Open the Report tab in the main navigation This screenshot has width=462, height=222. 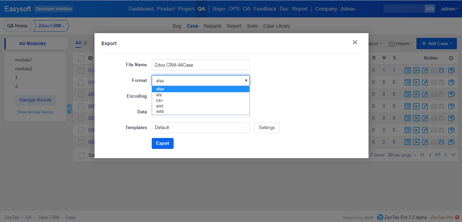click(300, 9)
